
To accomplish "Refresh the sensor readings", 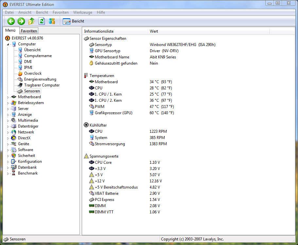I will [x=42, y=21].
